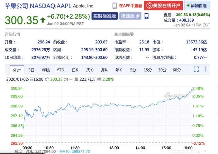Image resolution: width=218 pixels, height=154 pixels.
Task: Expand the chart to fullscreen
Action: coord(196,70)
